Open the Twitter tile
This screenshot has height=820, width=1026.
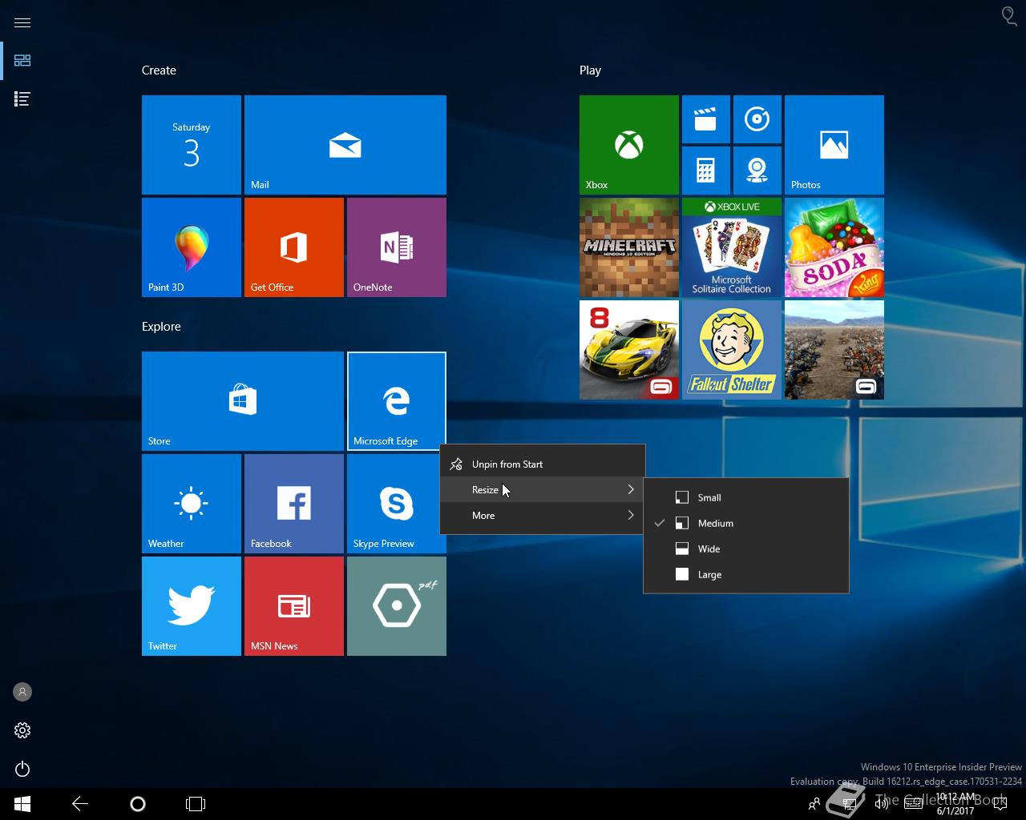192,606
